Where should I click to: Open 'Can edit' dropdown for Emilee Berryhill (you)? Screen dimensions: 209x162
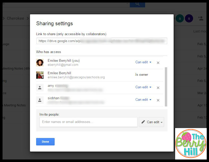pyautogui.click(x=143, y=62)
